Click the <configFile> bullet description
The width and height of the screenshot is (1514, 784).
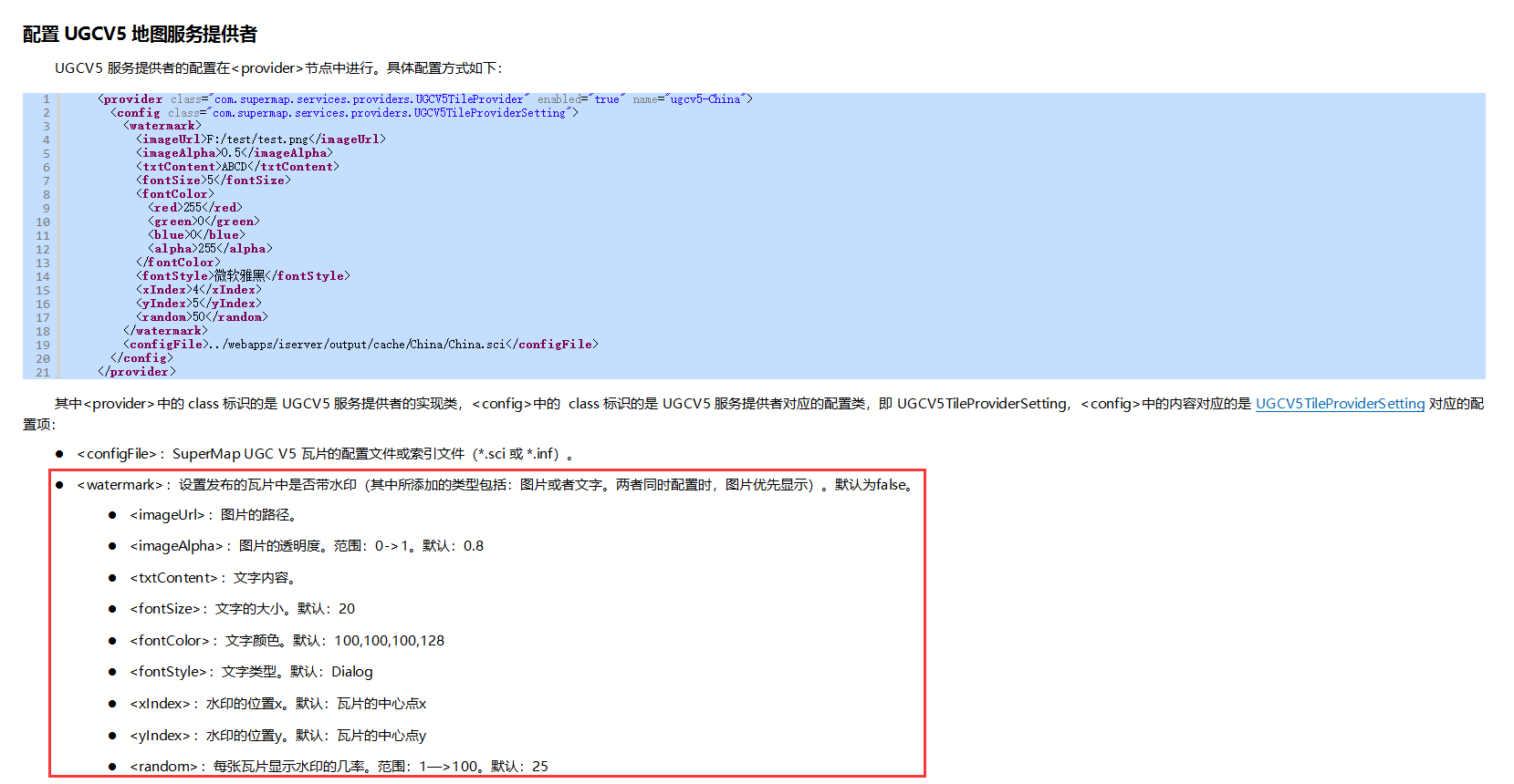pos(326,454)
